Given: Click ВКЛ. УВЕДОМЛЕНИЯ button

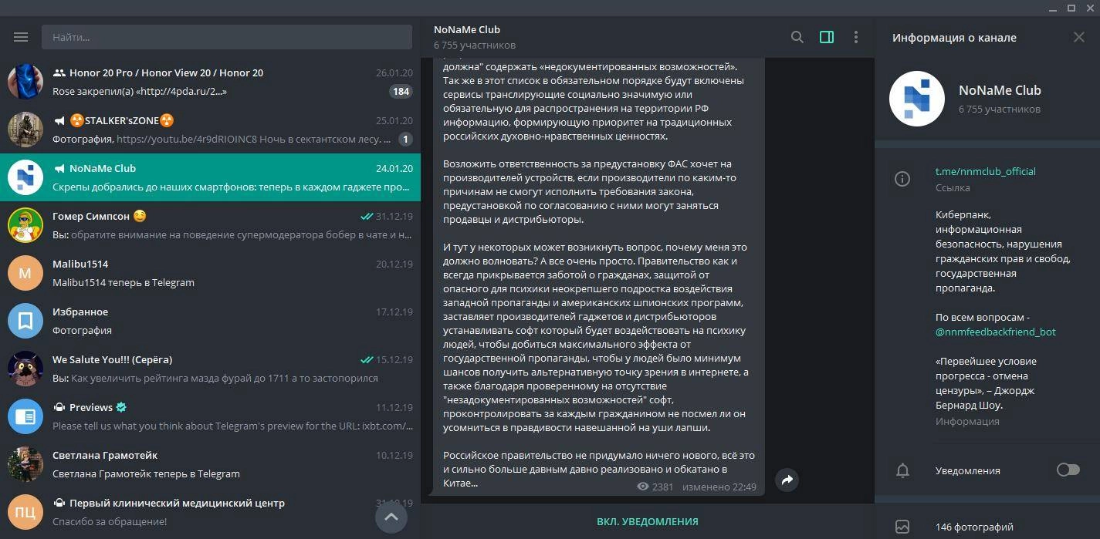Looking at the screenshot, I should pyautogui.click(x=648, y=521).
